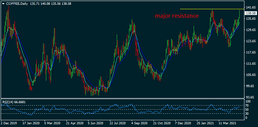The image size is (258, 127).
Task: Click the 7 Dec 2020 date label
Action: (x=183, y=123)
